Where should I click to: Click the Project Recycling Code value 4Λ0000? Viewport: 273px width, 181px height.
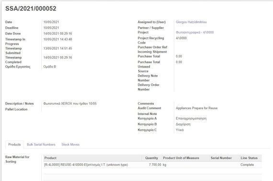pyautogui.click(x=181, y=38)
